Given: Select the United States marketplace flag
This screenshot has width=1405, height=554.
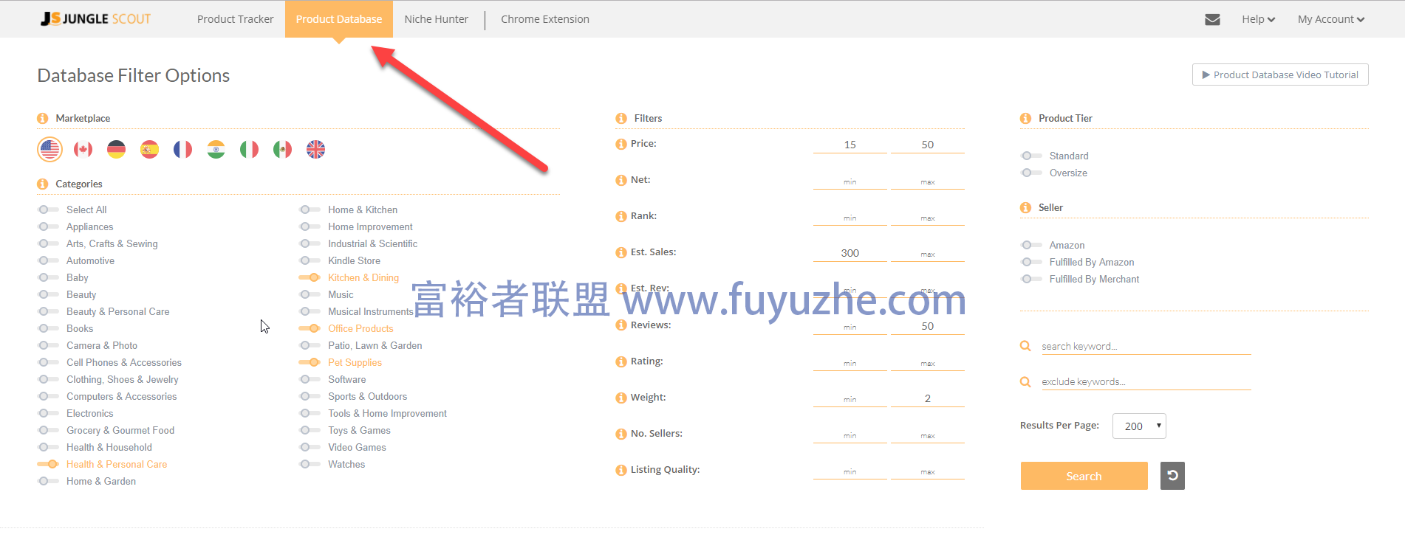Looking at the screenshot, I should tap(50, 150).
